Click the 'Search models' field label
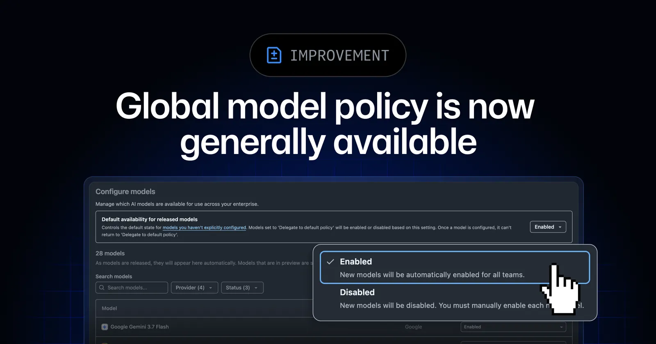This screenshot has width=656, height=344. point(114,276)
